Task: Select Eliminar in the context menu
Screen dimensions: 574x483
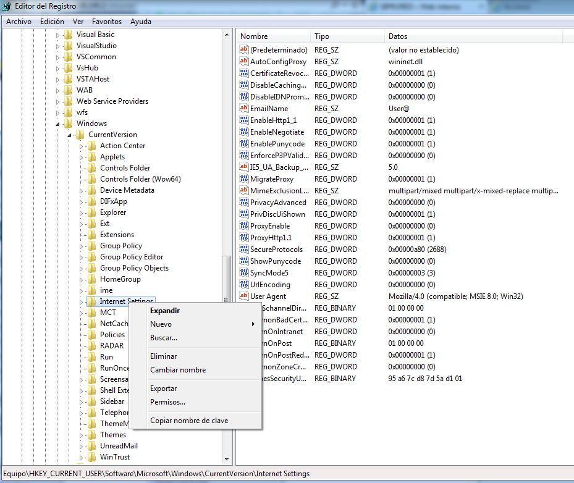Action: click(163, 356)
